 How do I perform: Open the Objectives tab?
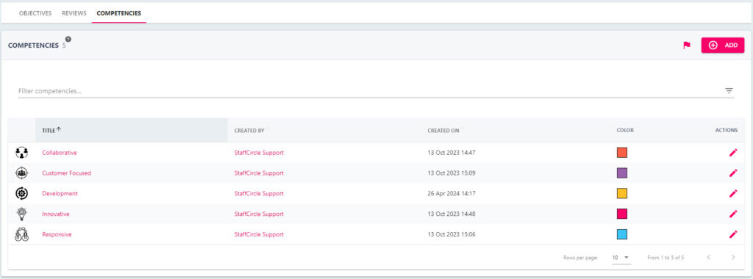coord(35,13)
